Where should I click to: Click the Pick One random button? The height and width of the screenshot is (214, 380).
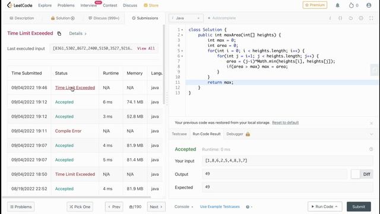[80, 207]
